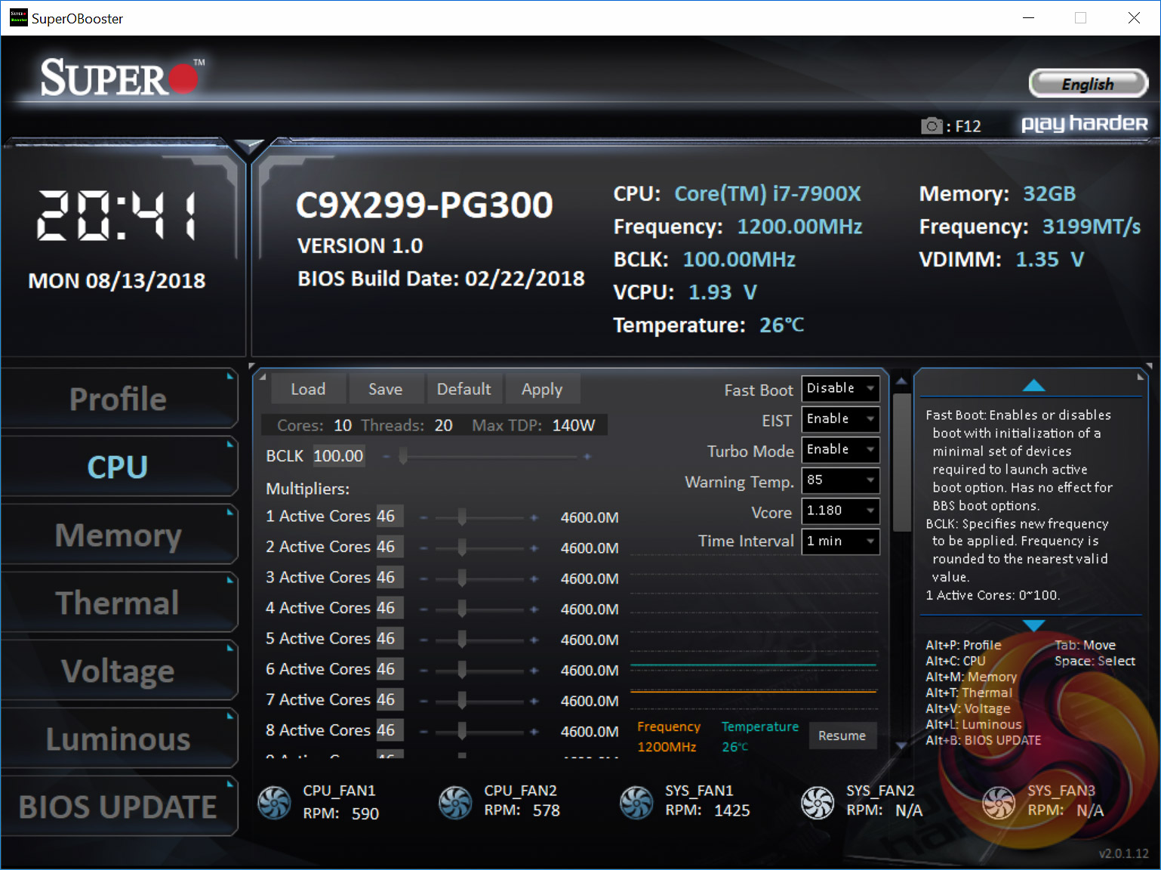Screen dimensions: 1161x870
Task: Open the Time Interval dropdown
Action: 840,541
